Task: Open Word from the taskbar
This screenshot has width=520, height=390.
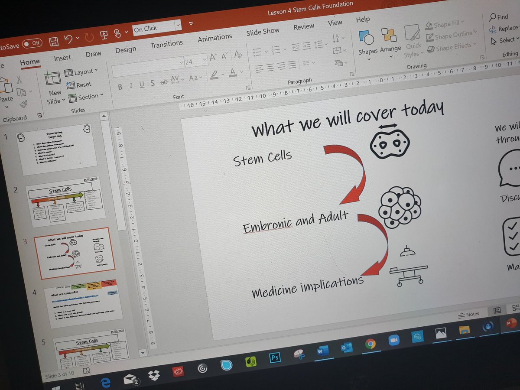Action: (323, 350)
